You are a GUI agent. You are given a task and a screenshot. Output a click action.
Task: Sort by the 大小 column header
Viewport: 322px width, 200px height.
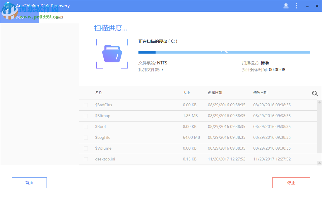point(186,93)
